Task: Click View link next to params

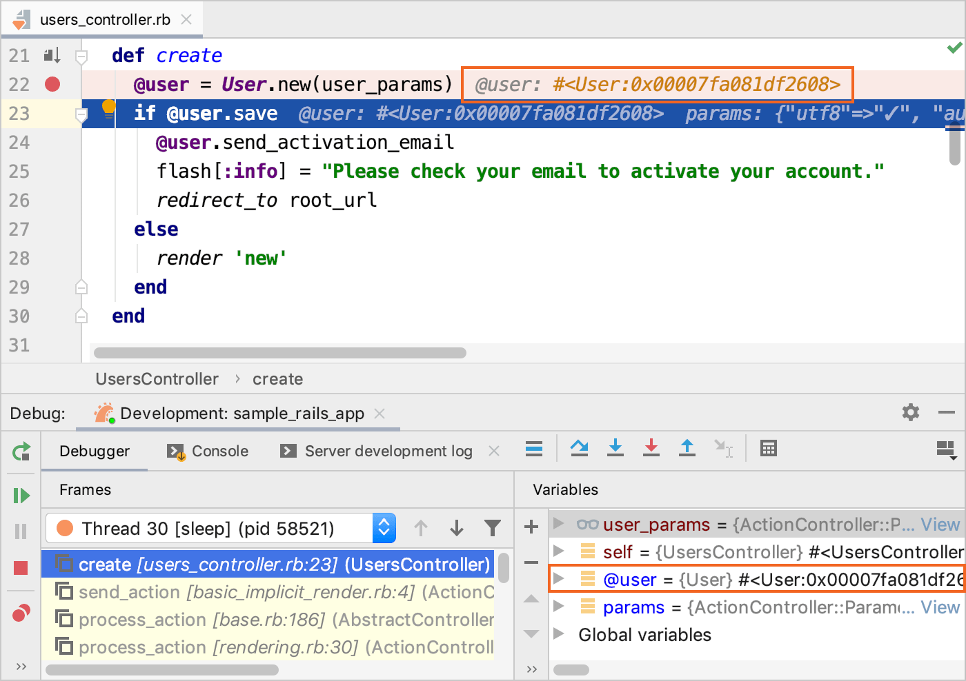Action: tap(940, 607)
